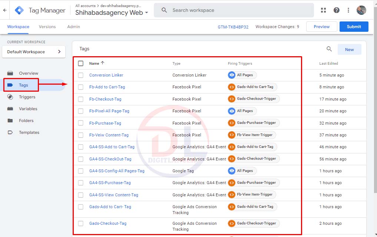377x237 pixels.
Task: Click the All accounts breadcrumb
Action: (85, 6)
